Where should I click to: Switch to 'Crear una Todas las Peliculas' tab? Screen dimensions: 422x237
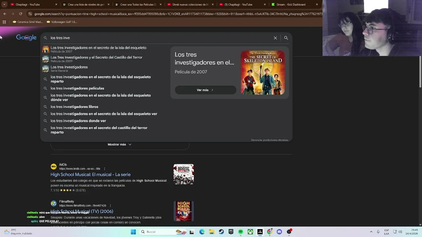coord(138,5)
